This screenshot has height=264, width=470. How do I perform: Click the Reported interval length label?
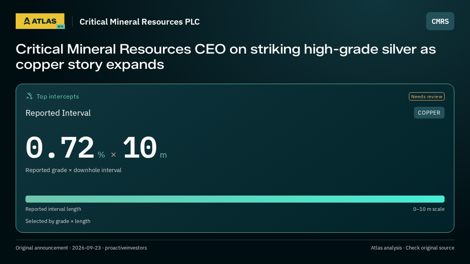[x=53, y=209]
